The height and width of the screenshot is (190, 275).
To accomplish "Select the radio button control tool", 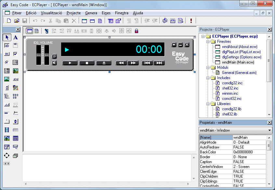I will (x=7, y=62).
